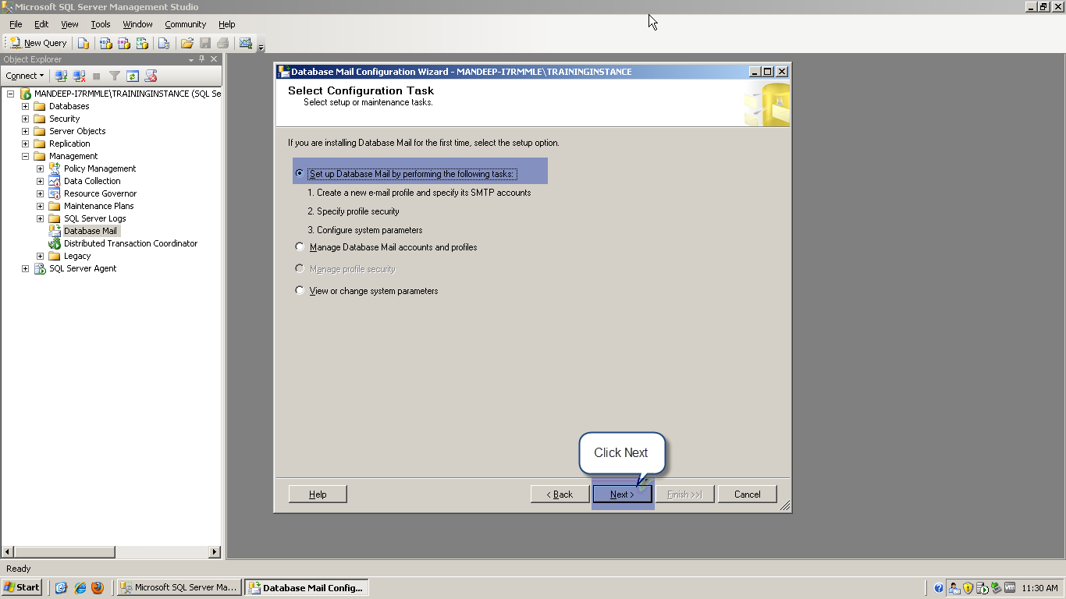The width and height of the screenshot is (1066, 599).
Task: Toggle the Object Explorer auto-hide pin
Action: pos(202,59)
